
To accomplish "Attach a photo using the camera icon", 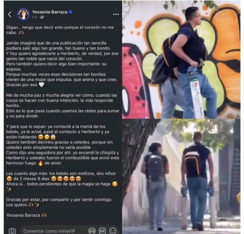I will point(12,231).
